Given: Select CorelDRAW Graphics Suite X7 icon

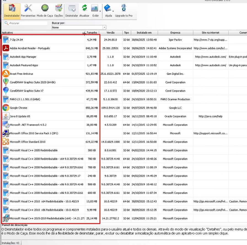Looking at the screenshot, I should [x=6, y=91].
